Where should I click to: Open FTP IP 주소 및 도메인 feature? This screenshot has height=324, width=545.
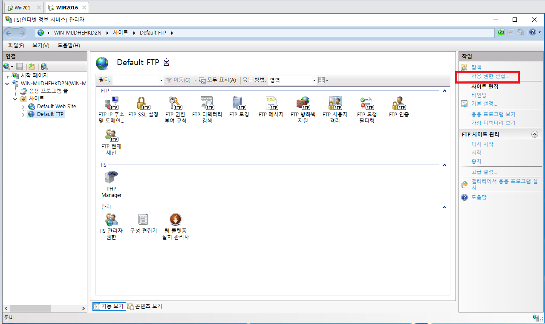[111, 110]
